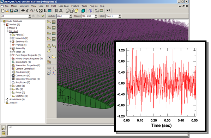Open the Step dropdown showing Step-1

point(113,16)
